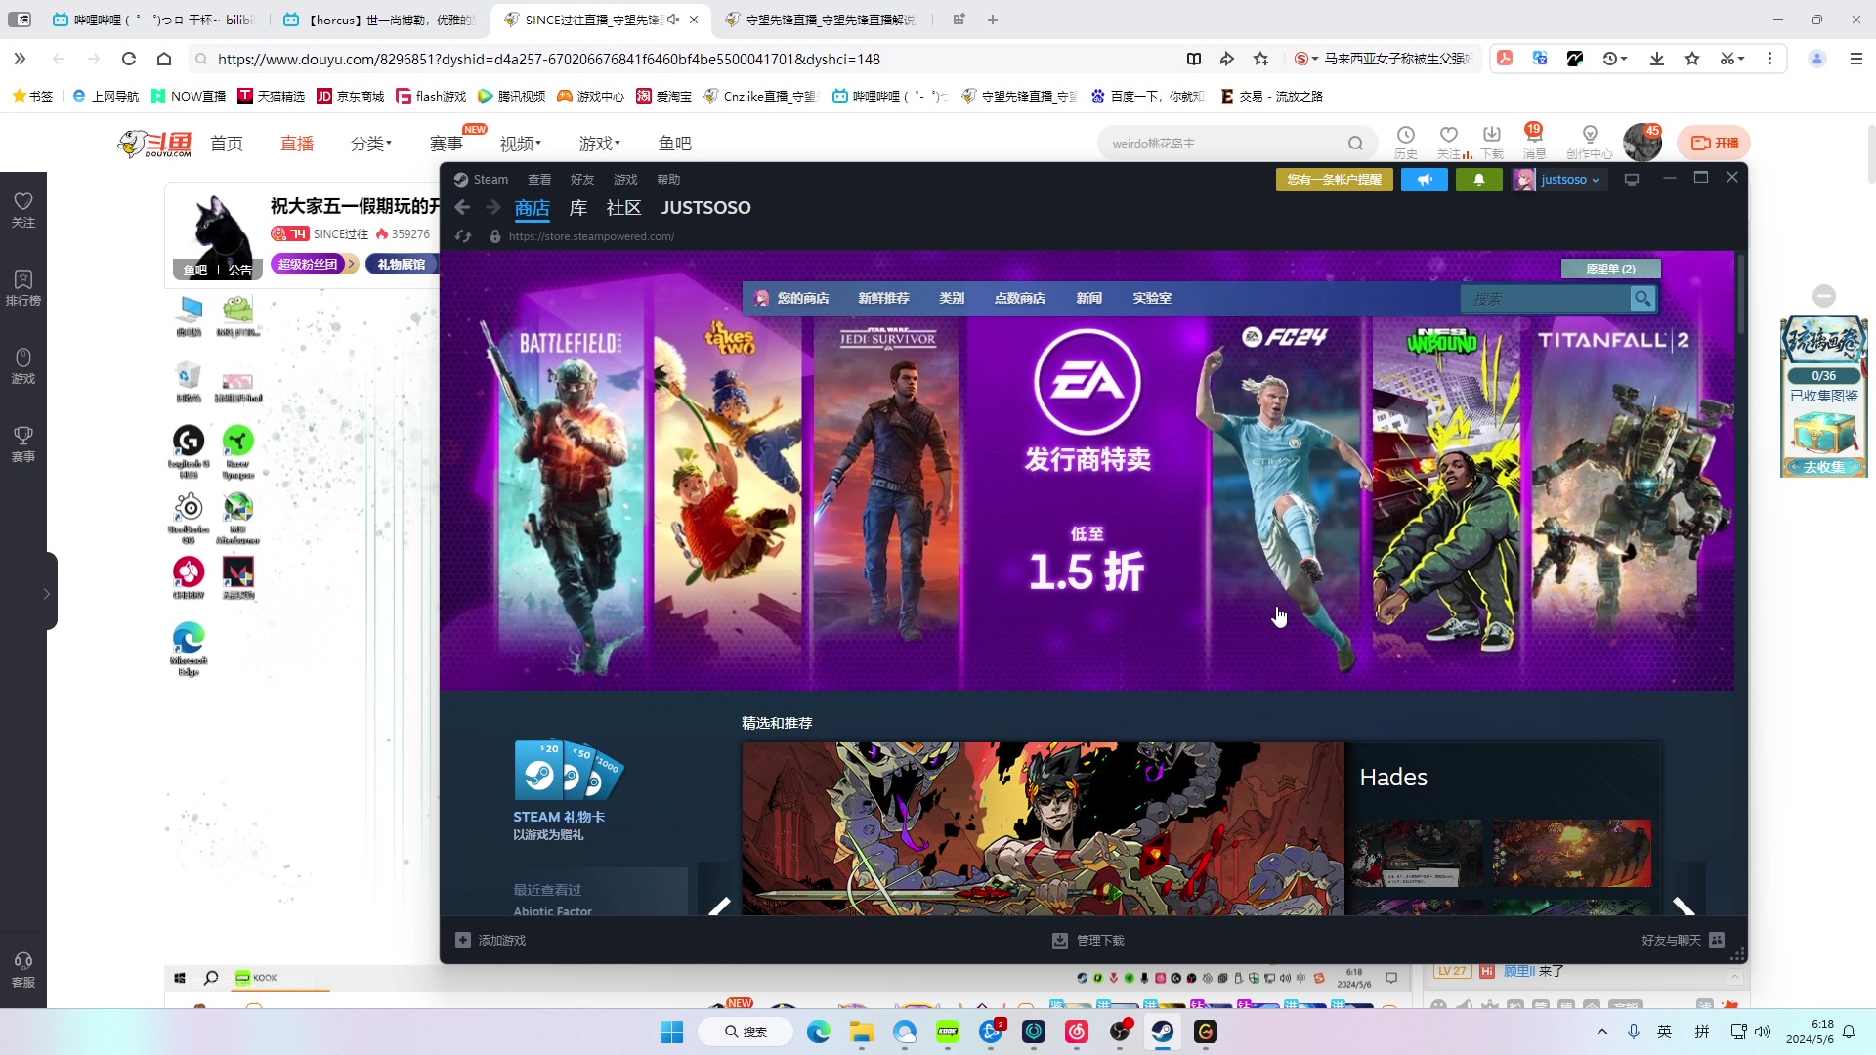Open 好友 menu in Steam menubar
Screen dimensions: 1876x1055
coord(582,180)
